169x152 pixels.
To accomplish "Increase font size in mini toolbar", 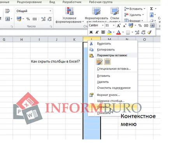I will (x=118, y=26).
